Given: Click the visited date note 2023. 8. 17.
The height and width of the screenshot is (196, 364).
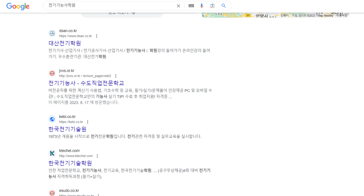Looking at the screenshot, I should click(83, 102).
